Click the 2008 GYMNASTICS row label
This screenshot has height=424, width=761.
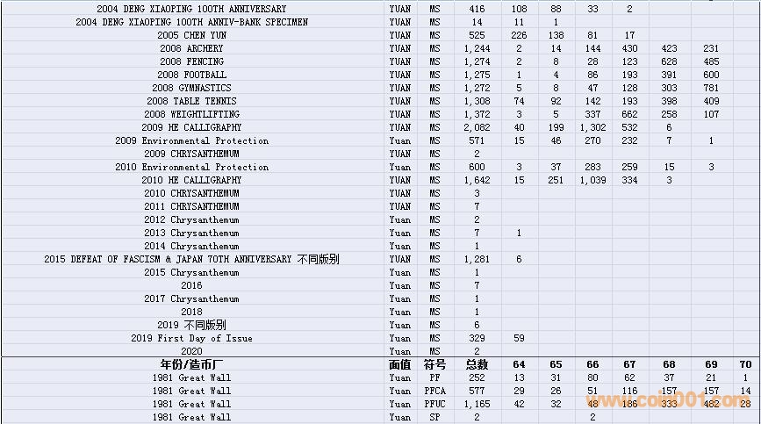point(191,88)
